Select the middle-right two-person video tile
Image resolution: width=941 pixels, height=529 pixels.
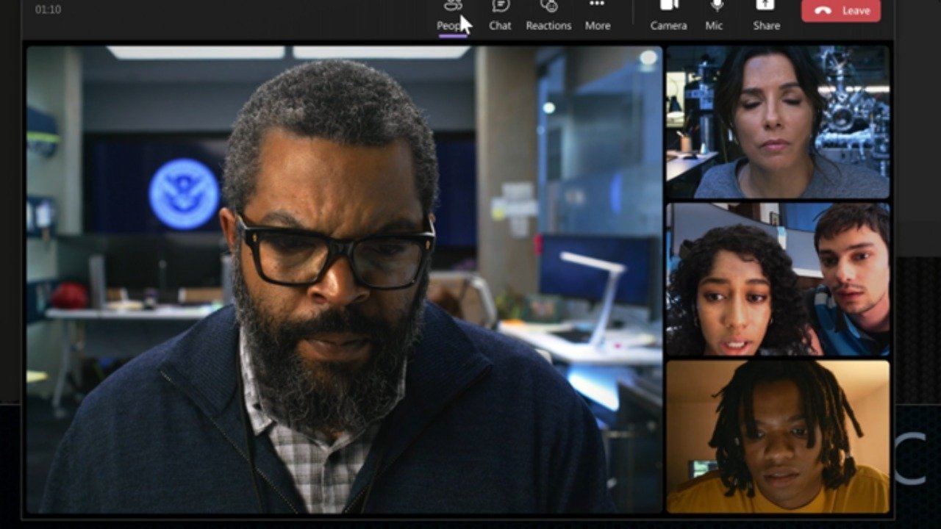pyautogui.click(x=778, y=280)
